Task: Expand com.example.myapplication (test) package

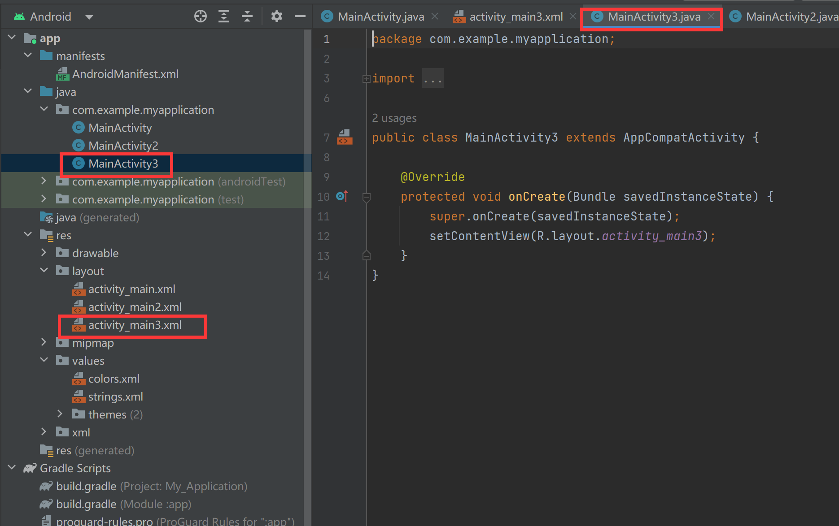Action: click(44, 199)
